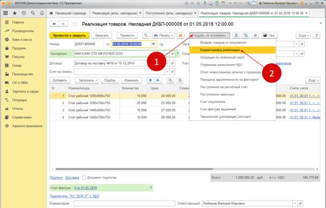Click the Провести button
The height and width of the screenshot is (208, 326).
point(127,35)
